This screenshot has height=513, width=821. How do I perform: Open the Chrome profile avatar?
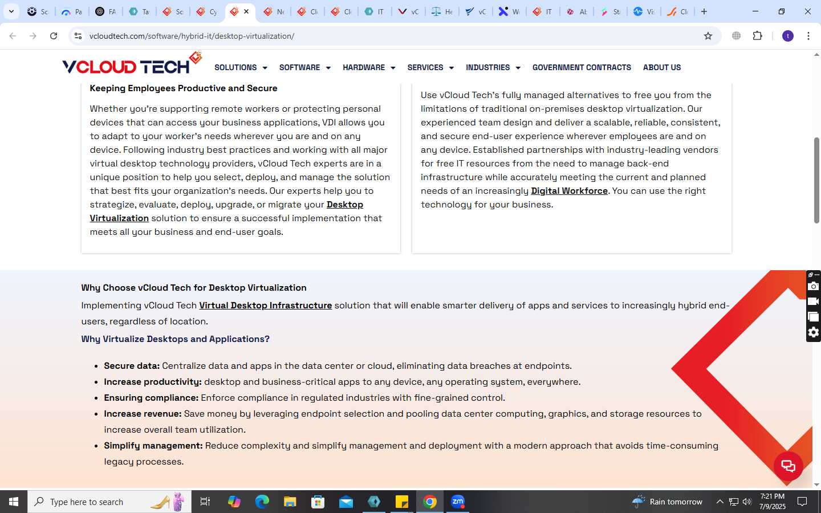[788, 36]
